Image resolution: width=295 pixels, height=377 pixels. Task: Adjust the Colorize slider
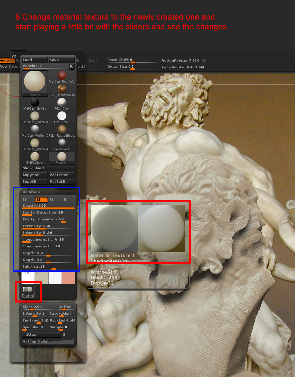tap(48, 267)
